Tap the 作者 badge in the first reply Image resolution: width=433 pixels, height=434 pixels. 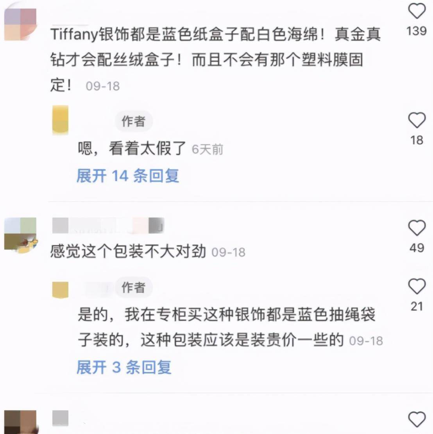pyautogui.click(x=134, y=121)
